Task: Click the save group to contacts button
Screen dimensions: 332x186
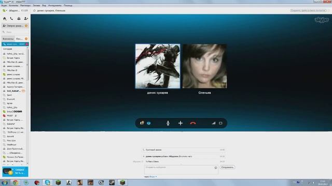Action: 308,10
